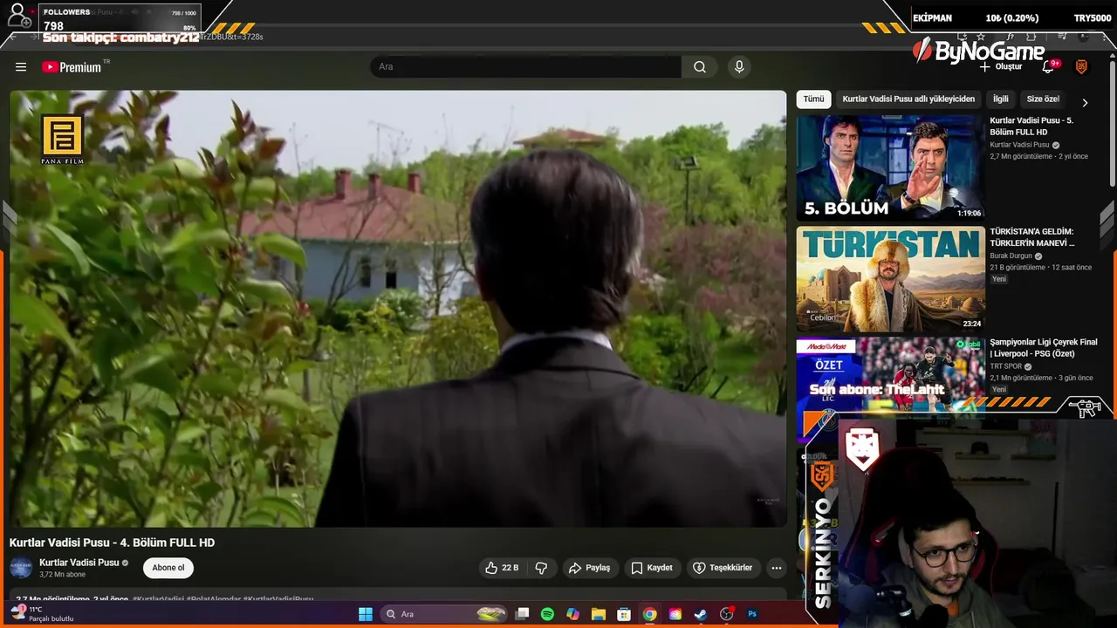
Task: Open the Oluştur create button
Action: click(1001, 67)
